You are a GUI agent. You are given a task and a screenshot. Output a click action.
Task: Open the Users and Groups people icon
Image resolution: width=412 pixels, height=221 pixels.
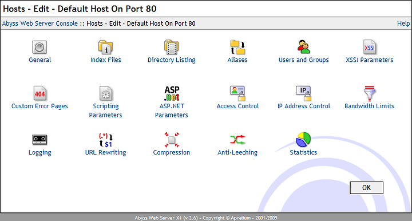(303, 47)
